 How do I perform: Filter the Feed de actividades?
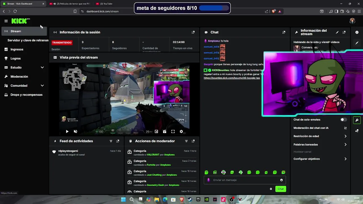[111, 141]
